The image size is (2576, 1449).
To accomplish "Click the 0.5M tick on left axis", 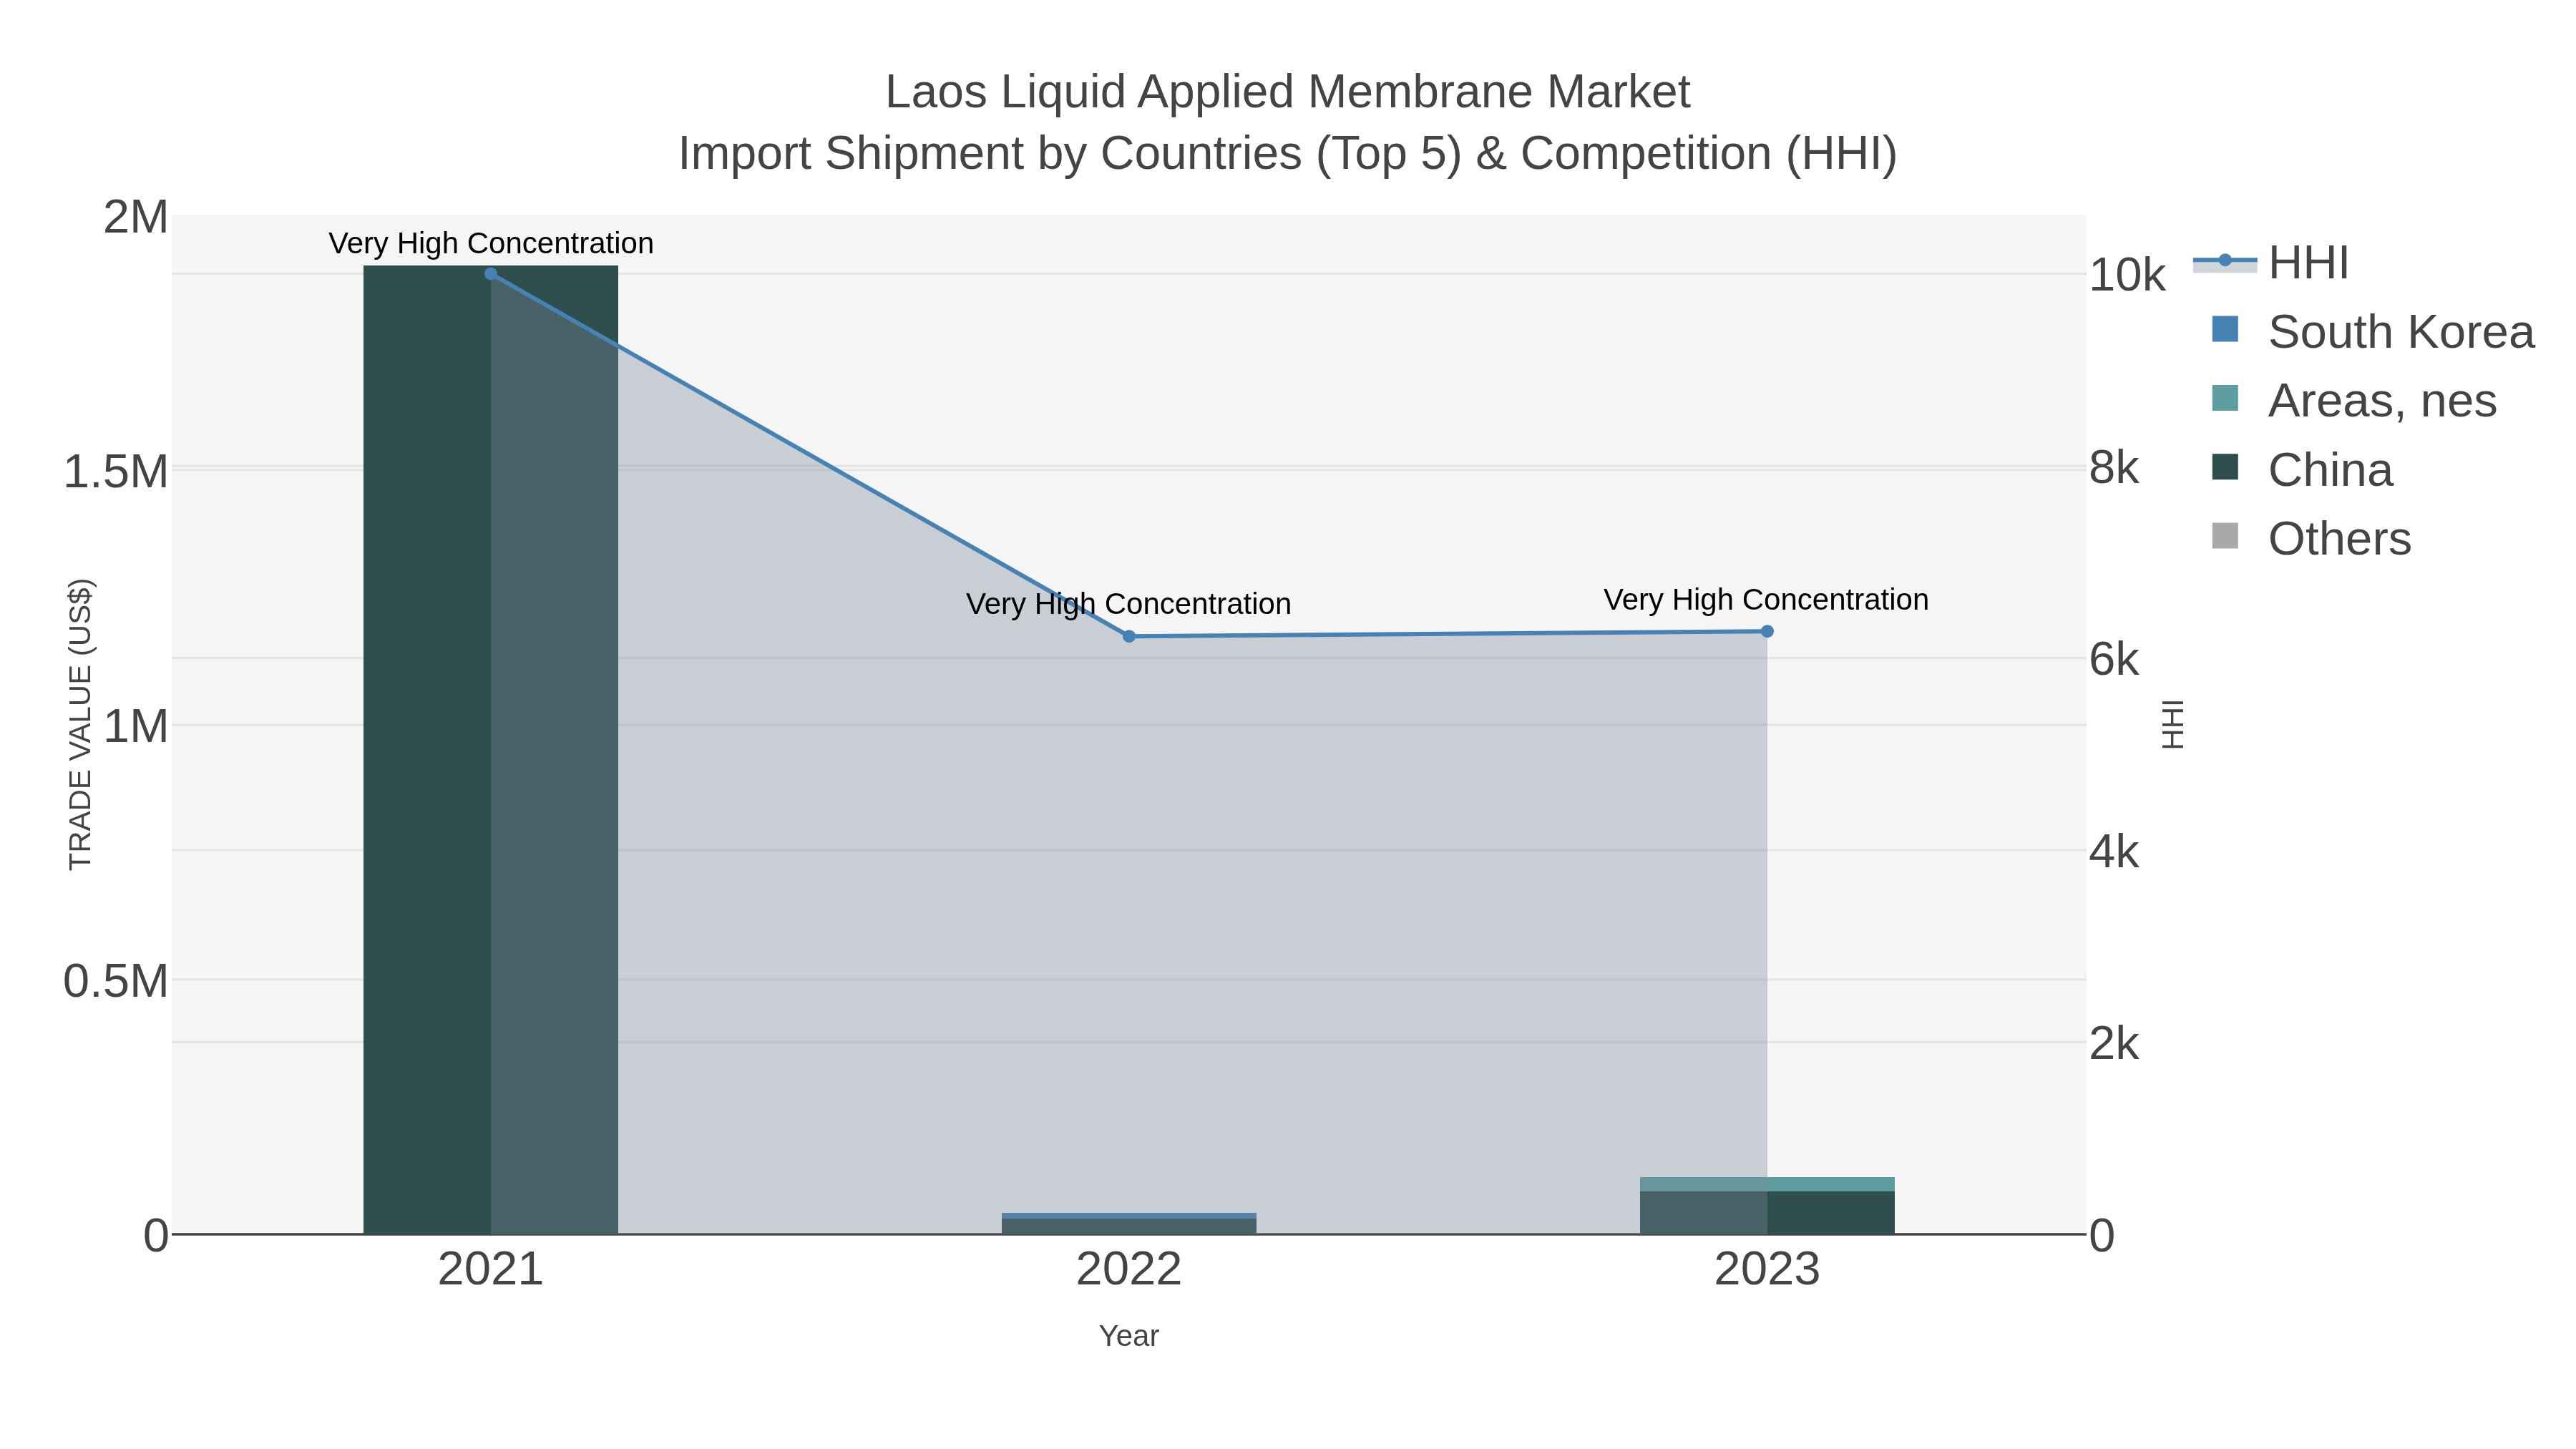I will (116, 982).
